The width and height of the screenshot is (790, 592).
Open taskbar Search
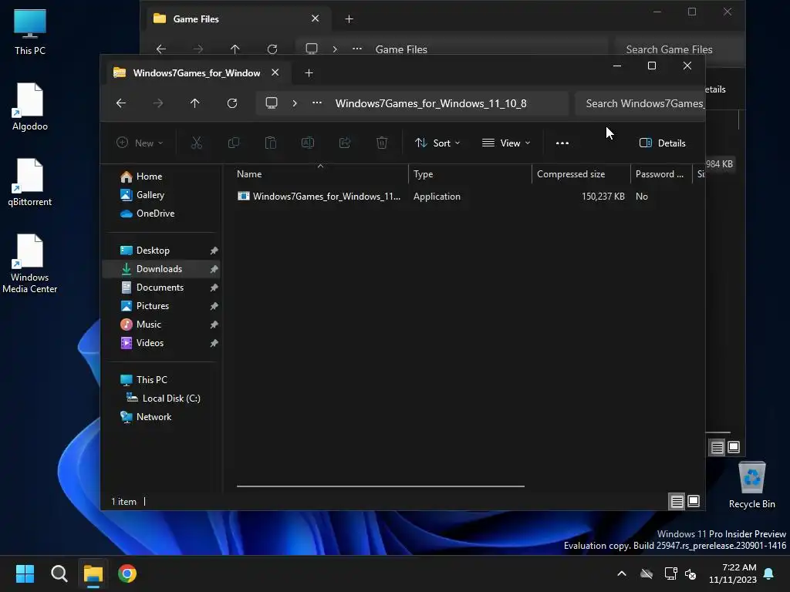pos(59,573)
